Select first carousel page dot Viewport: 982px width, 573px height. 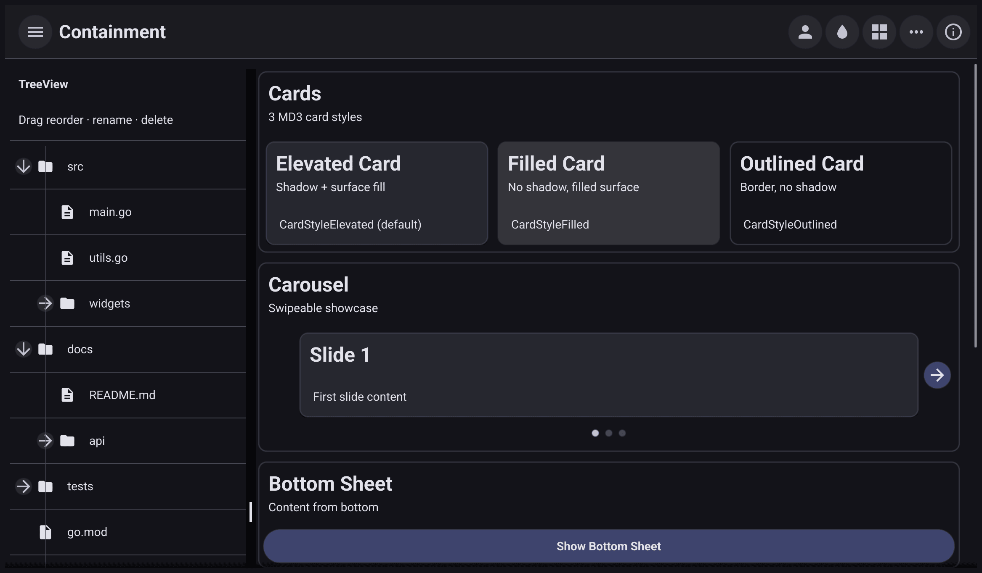tap(595, 433)
